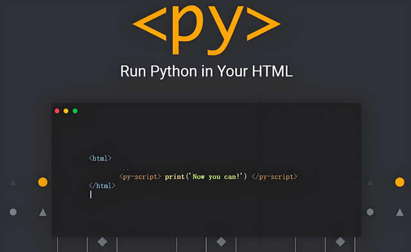411x252 pixels.
Task: Click the red close dot of code window
Action: (57, 111)
